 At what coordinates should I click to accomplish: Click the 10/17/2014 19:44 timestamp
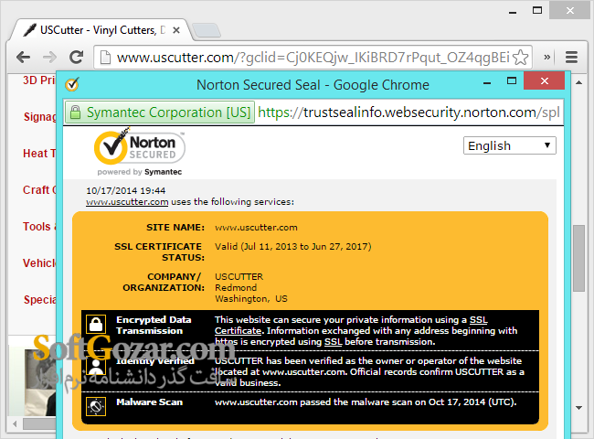pyautogui.click(x=126, y=190)
